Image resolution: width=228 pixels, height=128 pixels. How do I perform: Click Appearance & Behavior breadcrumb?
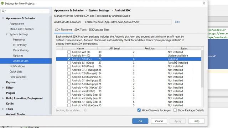tap(69, 10)
